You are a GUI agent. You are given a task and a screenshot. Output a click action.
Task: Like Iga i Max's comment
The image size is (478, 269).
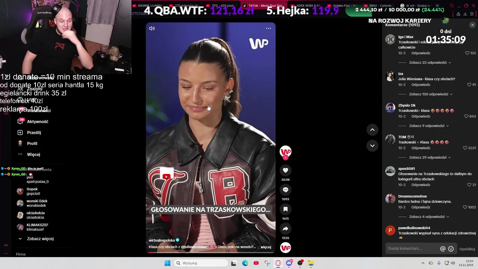(467, 53)
